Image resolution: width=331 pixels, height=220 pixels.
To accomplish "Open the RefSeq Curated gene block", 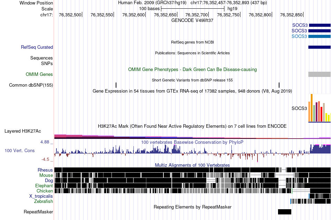I will click(x=320, y=47).
